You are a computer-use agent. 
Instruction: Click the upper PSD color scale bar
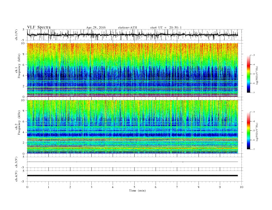coord(248,74)
